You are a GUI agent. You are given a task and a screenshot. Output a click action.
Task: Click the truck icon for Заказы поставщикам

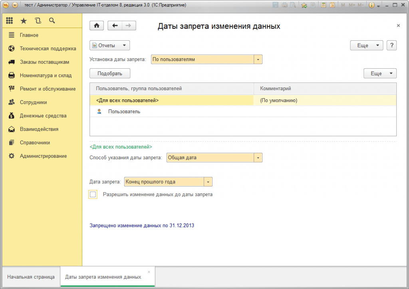(12, 62)
